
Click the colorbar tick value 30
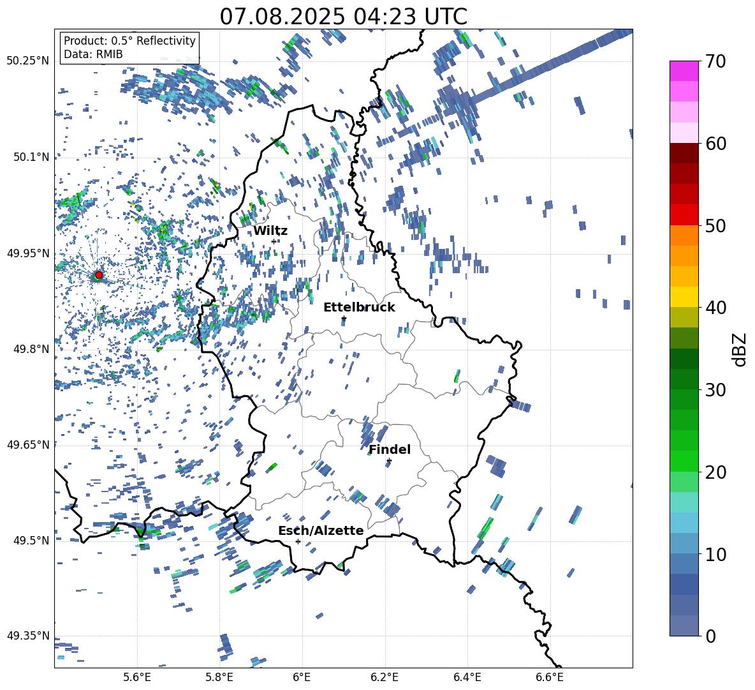tap(715, 390)
